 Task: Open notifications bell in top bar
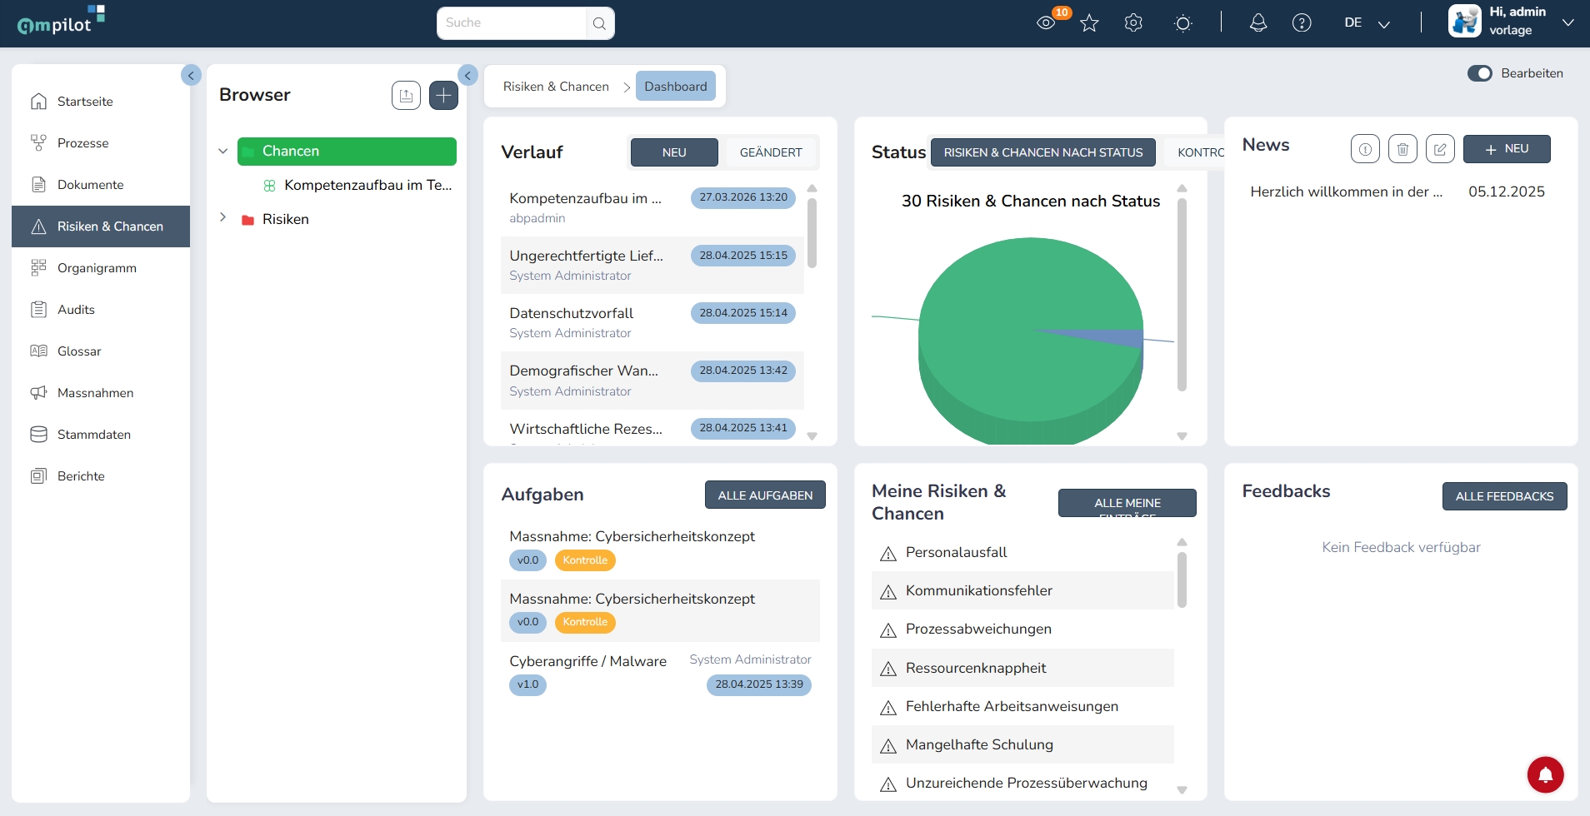[x=1258, y=23]
